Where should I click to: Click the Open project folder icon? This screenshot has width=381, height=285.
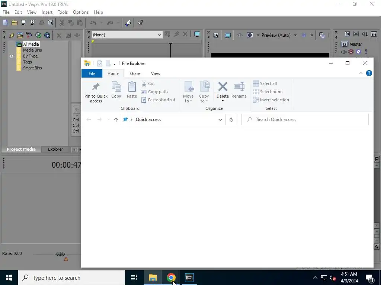click(15, 23)
